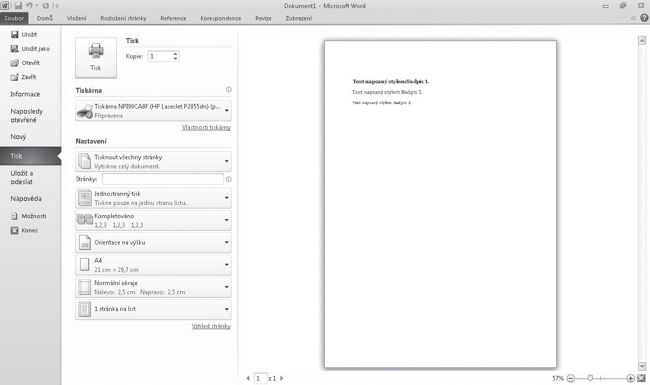Screen dimensions: 650x385
Task: Click the current page number box
Action: [261, 378]
